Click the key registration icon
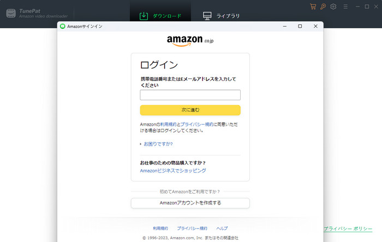This screenshot has width=382, height=242. click(x=323, y=7)
